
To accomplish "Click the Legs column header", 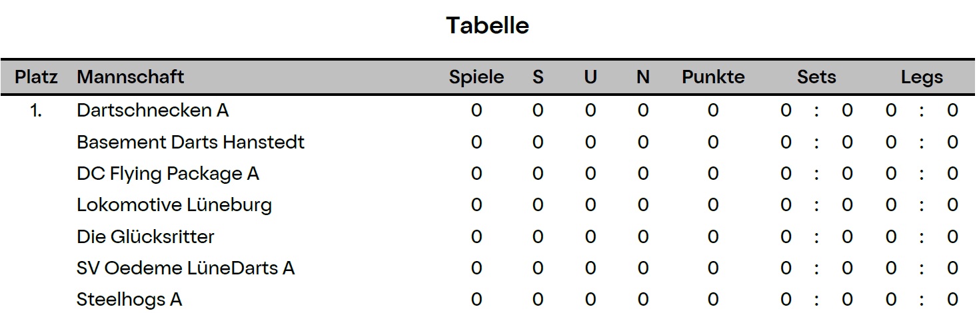I will [922, 77].
